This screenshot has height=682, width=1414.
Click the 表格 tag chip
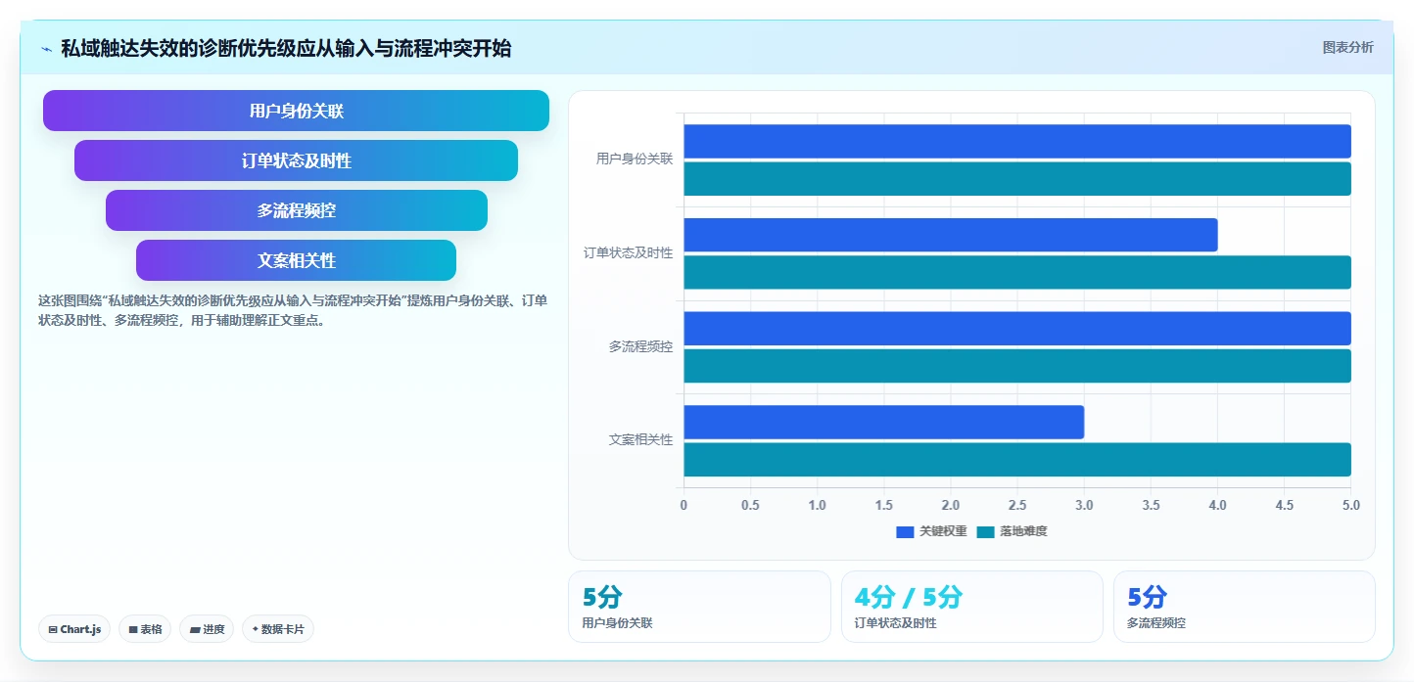[145, 629]
